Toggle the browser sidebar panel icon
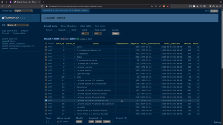223x125 pixels. (x=210, y=6)
